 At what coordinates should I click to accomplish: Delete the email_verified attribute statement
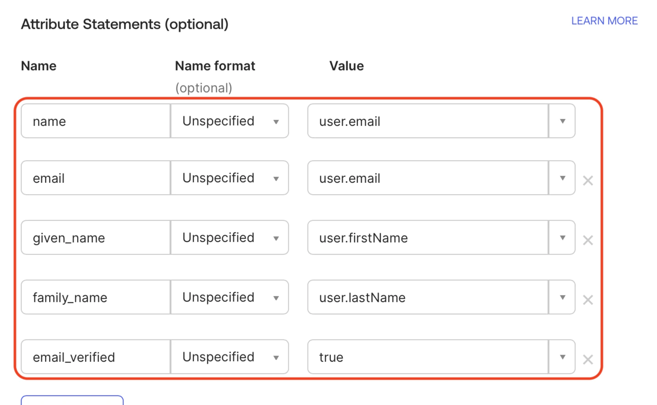(x=588, y=360)
